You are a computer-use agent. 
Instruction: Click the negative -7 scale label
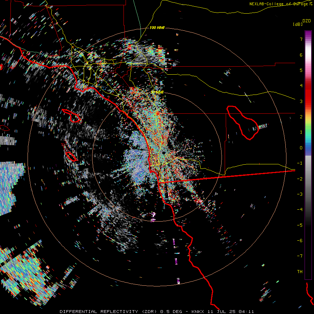tap(300, 256)
